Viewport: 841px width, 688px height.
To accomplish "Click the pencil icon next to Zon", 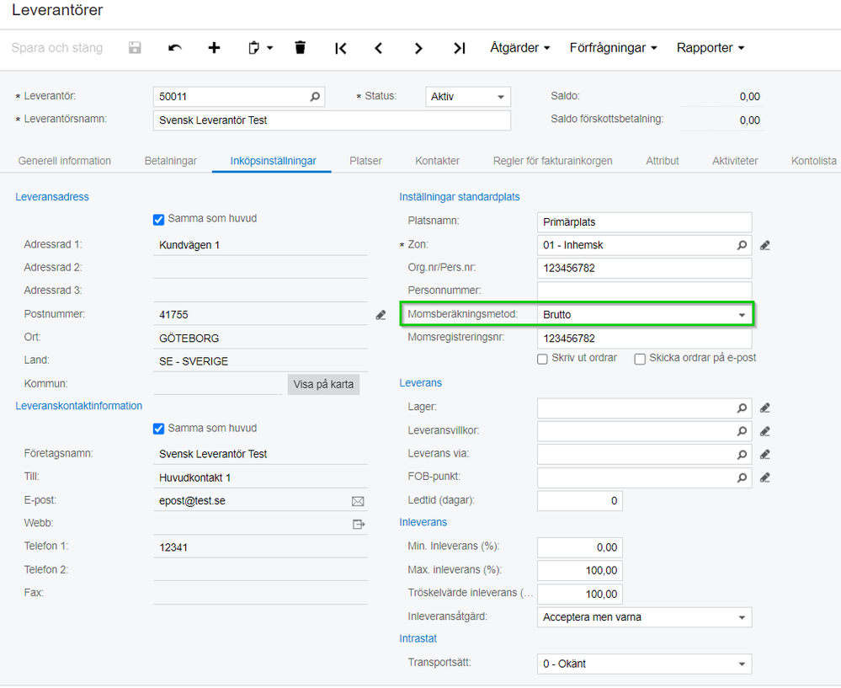I will point(764,245).
